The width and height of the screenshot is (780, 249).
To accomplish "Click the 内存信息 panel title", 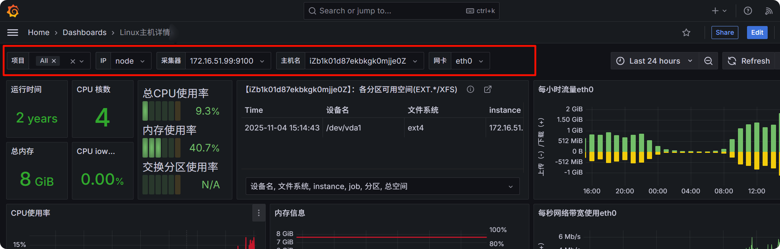I will [290, 213].
